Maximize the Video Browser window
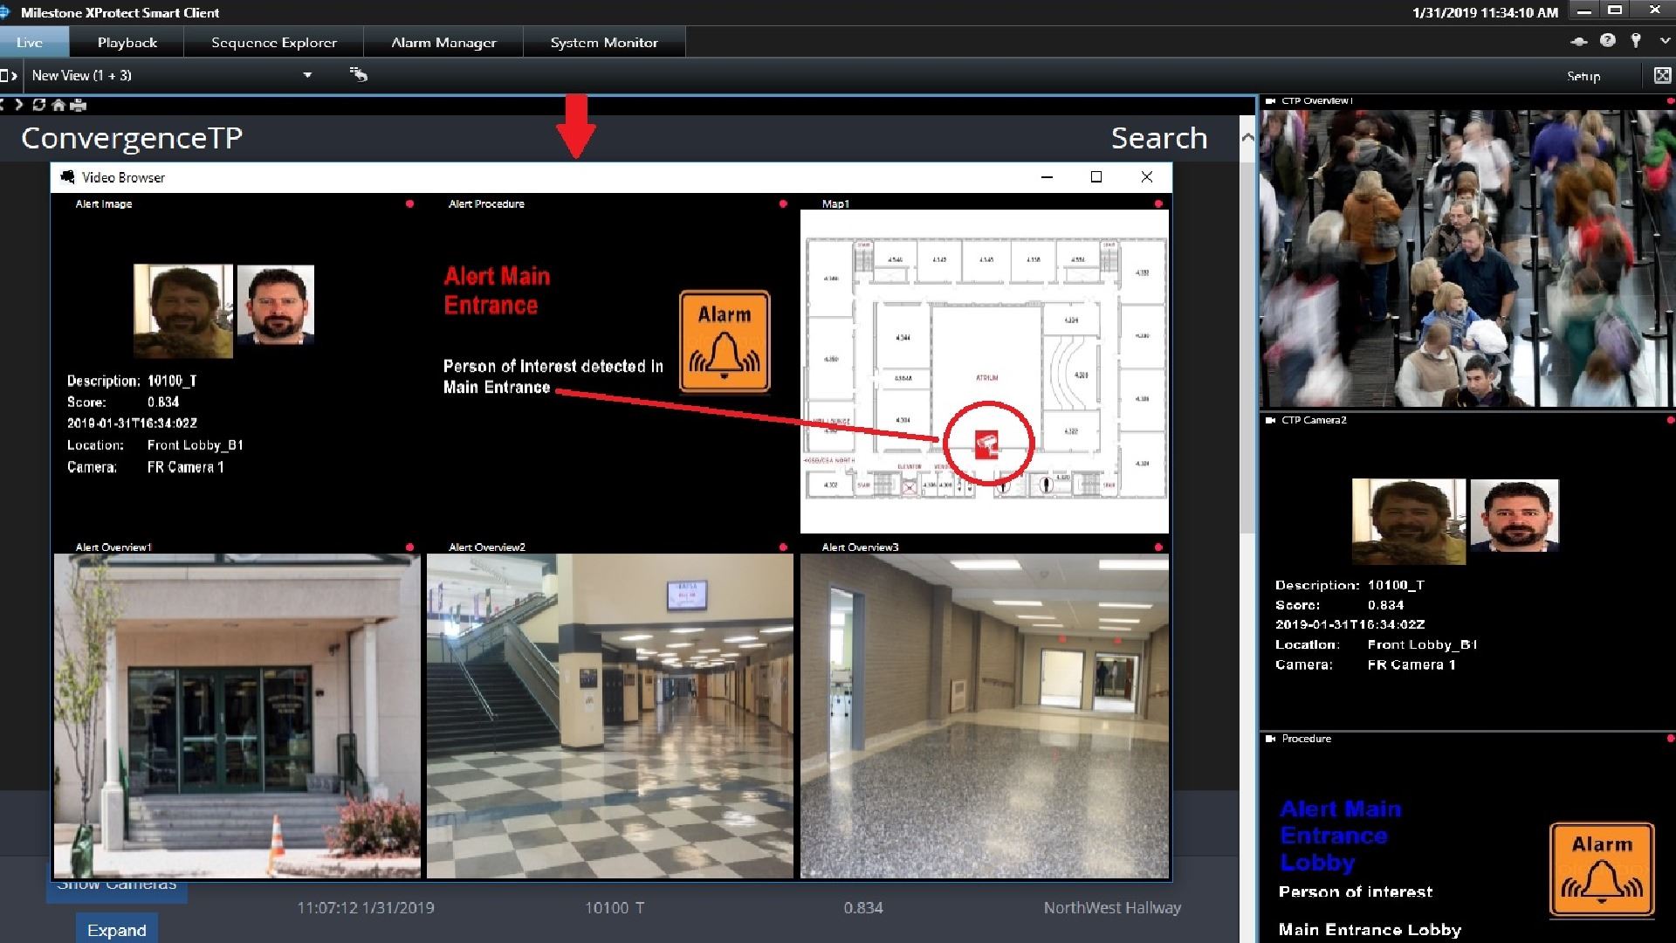 pos(1096,177)
